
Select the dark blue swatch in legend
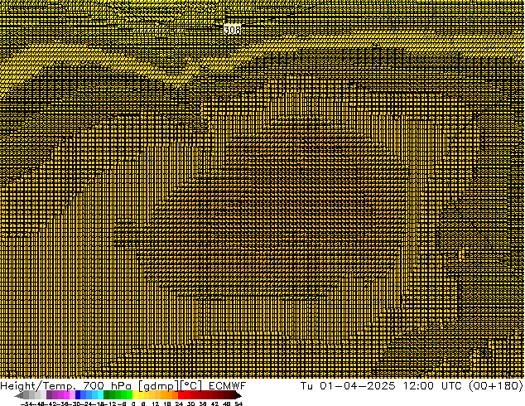click(x=78, y=394)
